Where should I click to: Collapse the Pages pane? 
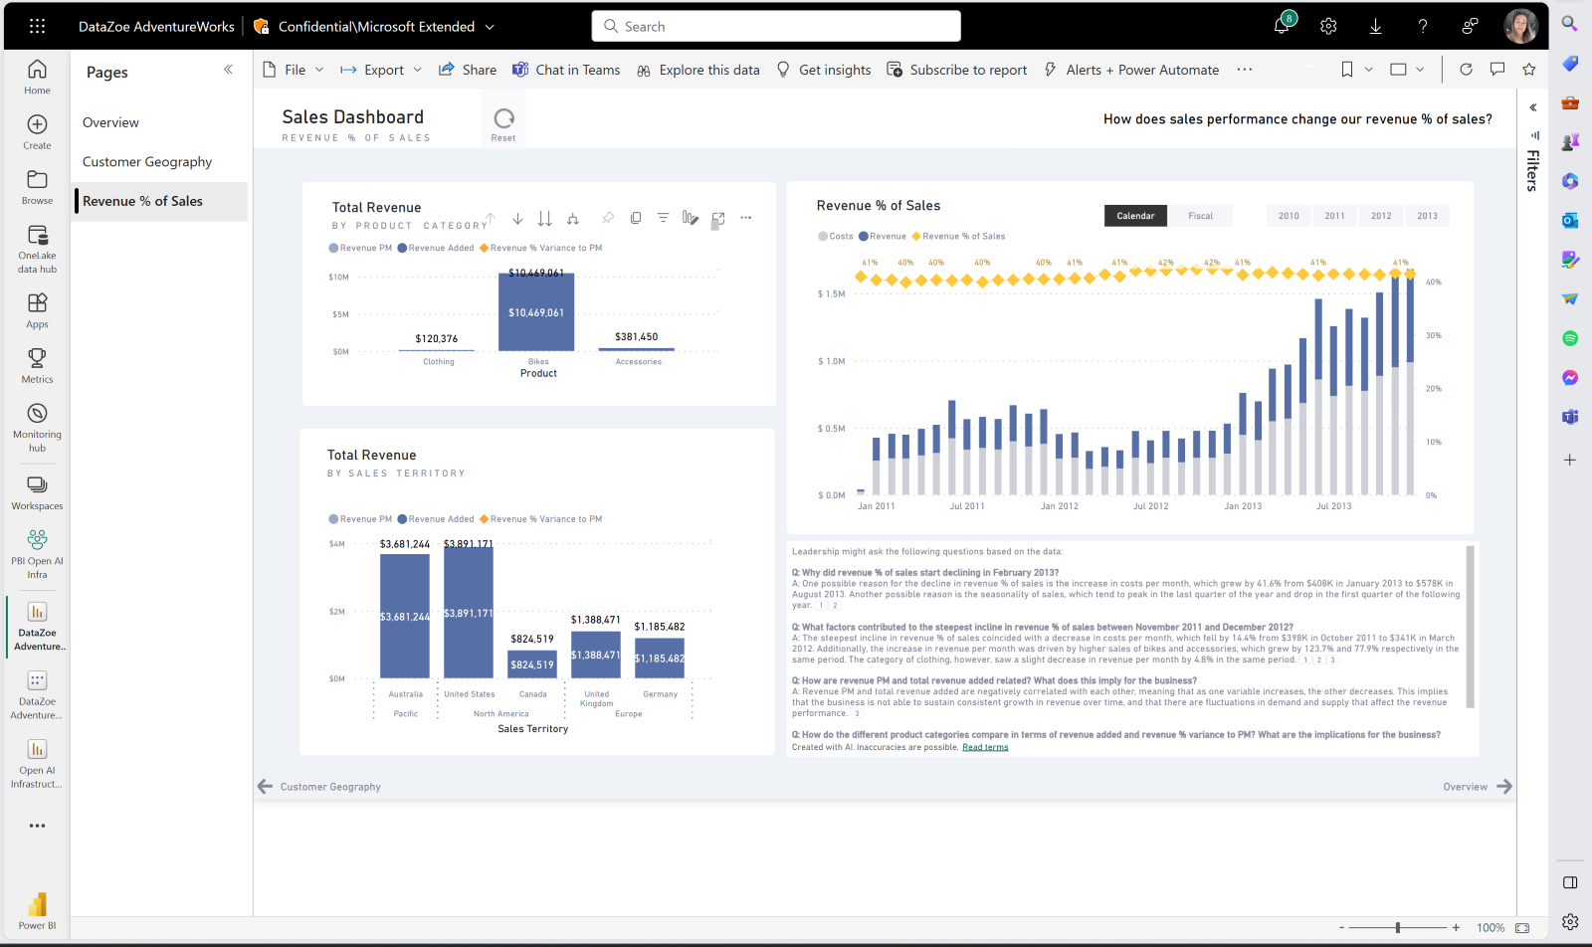pyautogui.click(x=228, y=70)
